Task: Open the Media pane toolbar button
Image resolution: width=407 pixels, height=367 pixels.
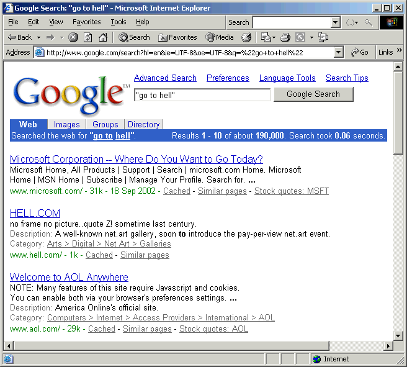Action: click(220, 37)
